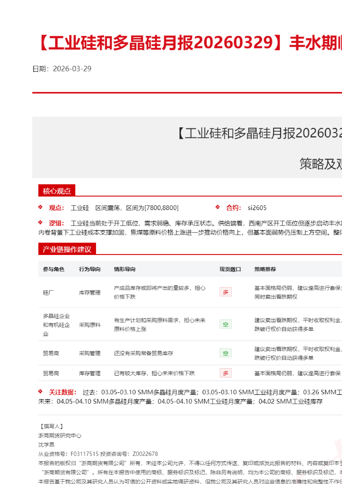The width and height of the screenshot is (342, 484).
Task: Click the 浙商期货研究中心 text
Action: pyautogui.click(x=60, y=436)
